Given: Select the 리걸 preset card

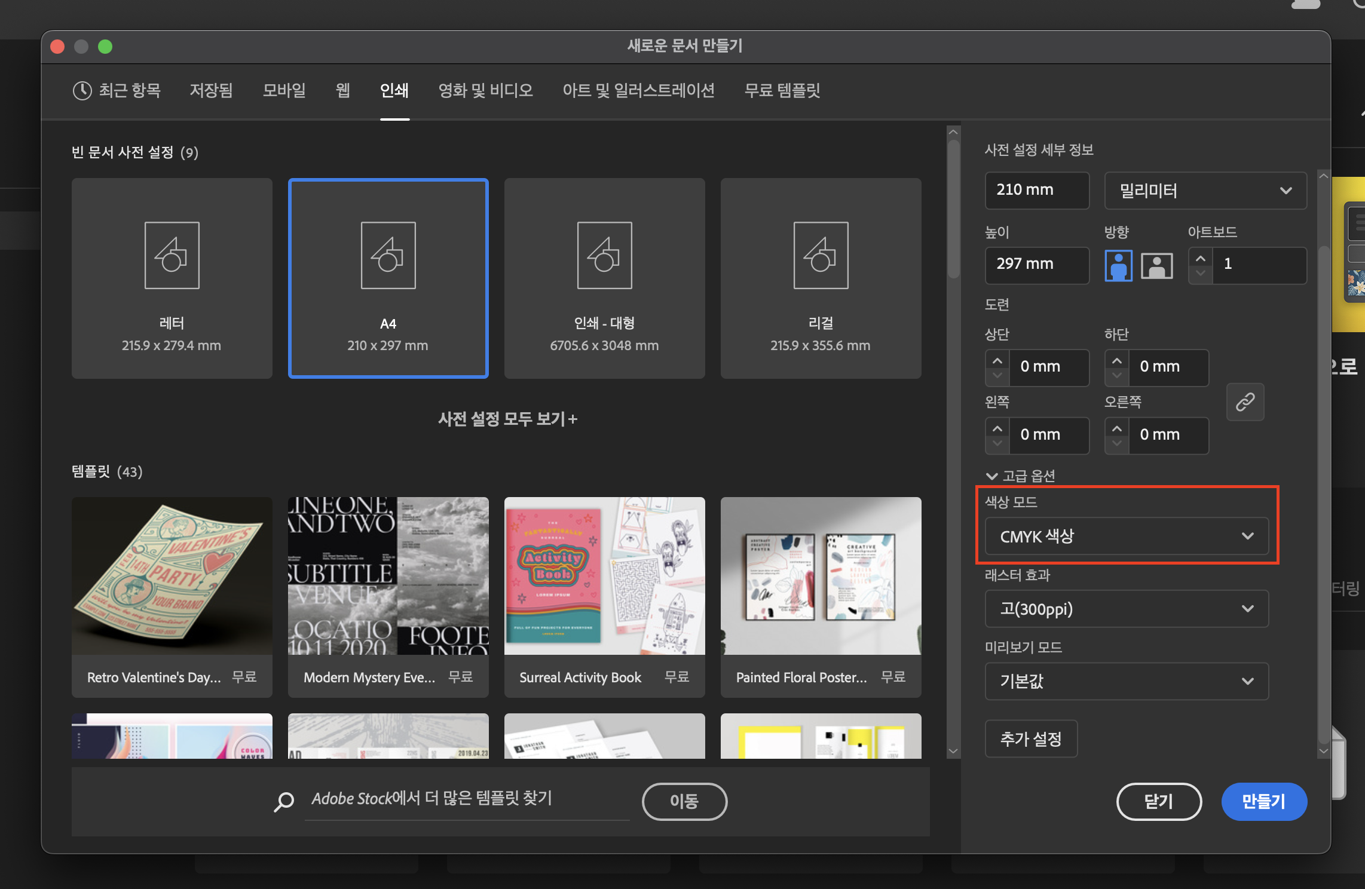Looking at the screenshot, I should tap(821, 278).
